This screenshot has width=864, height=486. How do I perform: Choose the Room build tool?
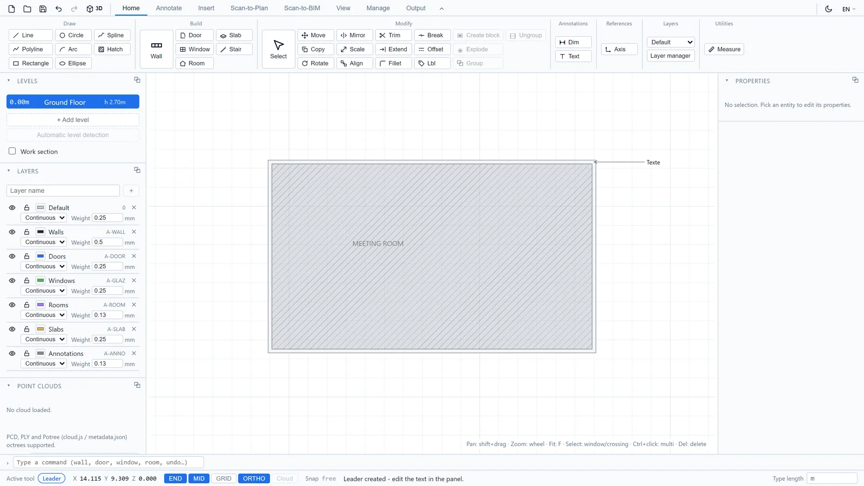(x=194, y=63)
